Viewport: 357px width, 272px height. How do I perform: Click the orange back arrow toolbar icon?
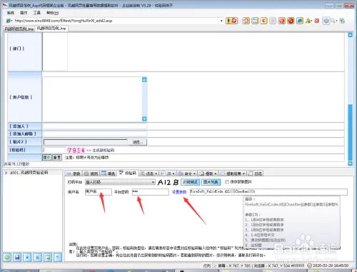263,21
